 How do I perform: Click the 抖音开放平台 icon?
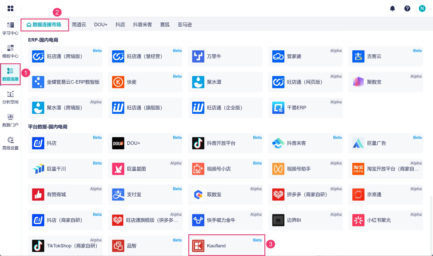(x=198, y=143)
